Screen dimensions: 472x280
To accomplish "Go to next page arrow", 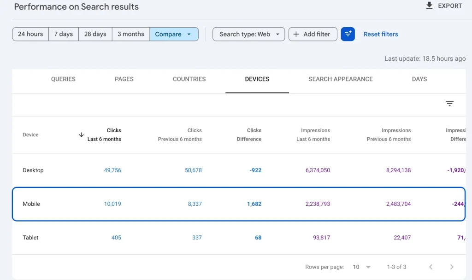I will coord(452,267).
